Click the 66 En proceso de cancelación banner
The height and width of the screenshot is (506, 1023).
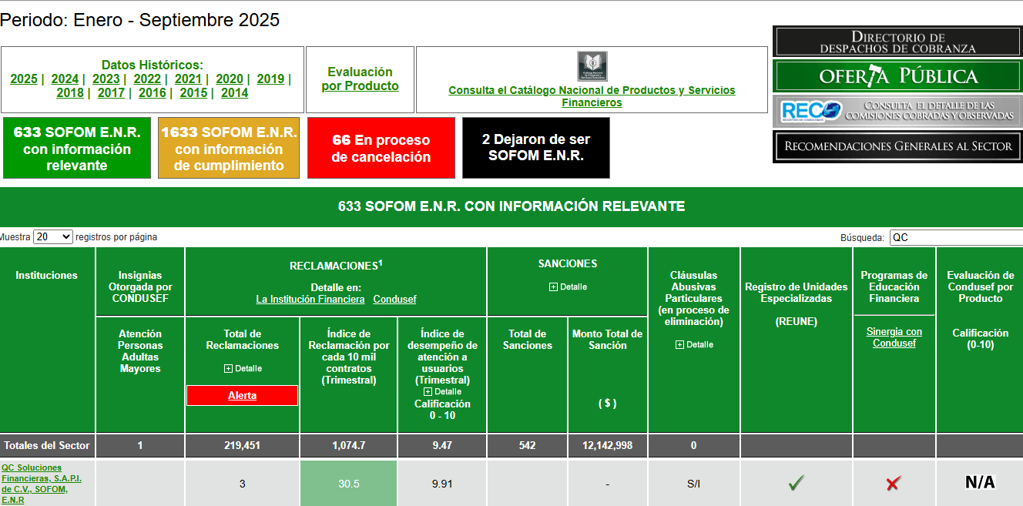(x=381, y=147)
